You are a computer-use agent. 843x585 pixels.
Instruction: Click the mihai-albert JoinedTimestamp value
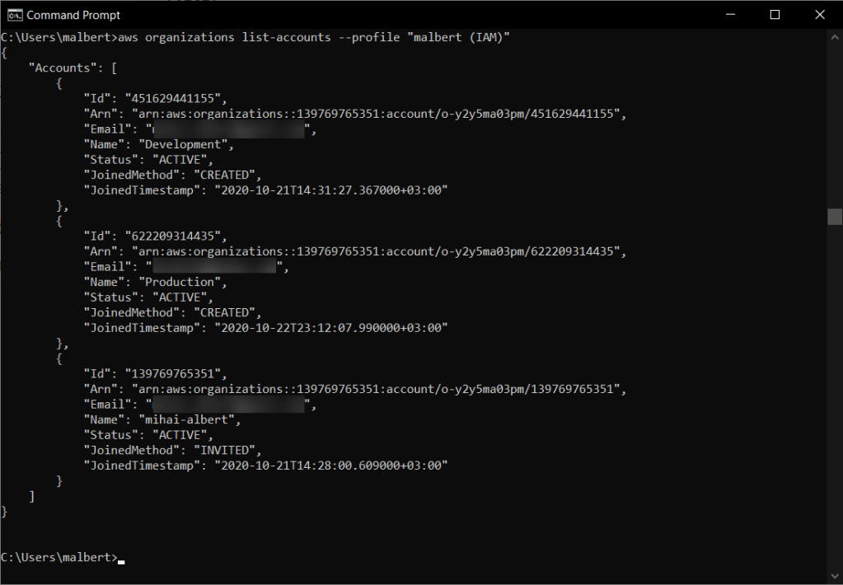(330, 466)
